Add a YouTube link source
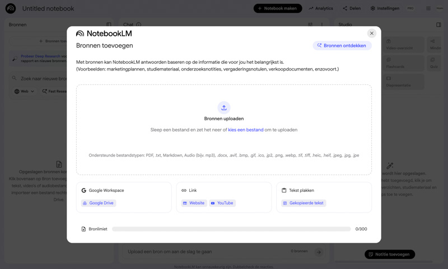Screen dimensions: 448x269 [x=222, y=203]
